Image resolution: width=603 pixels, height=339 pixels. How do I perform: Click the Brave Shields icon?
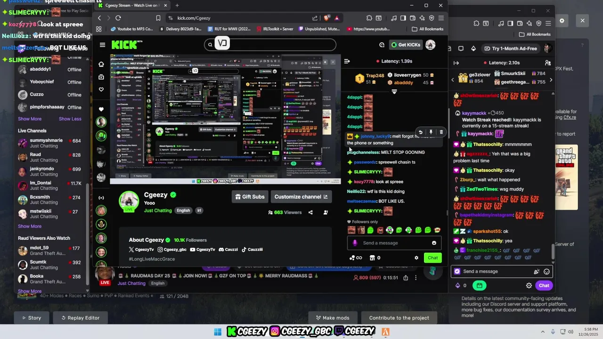point(326,18)
